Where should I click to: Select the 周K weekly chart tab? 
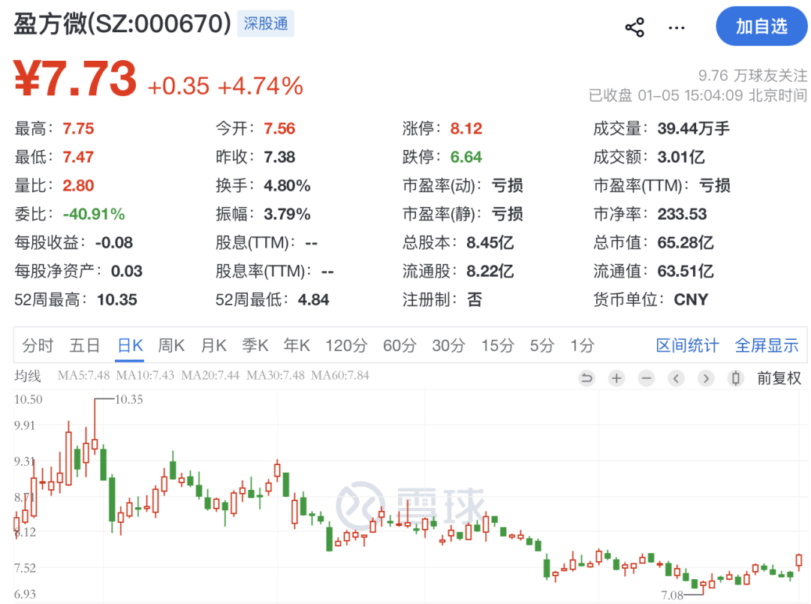pyautogui.click(x=171, y=345)
